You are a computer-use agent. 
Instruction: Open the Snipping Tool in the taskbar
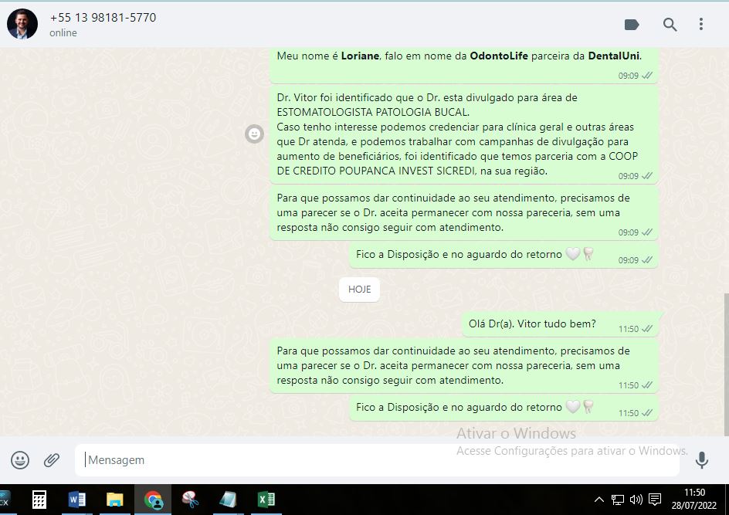[190, 500]
